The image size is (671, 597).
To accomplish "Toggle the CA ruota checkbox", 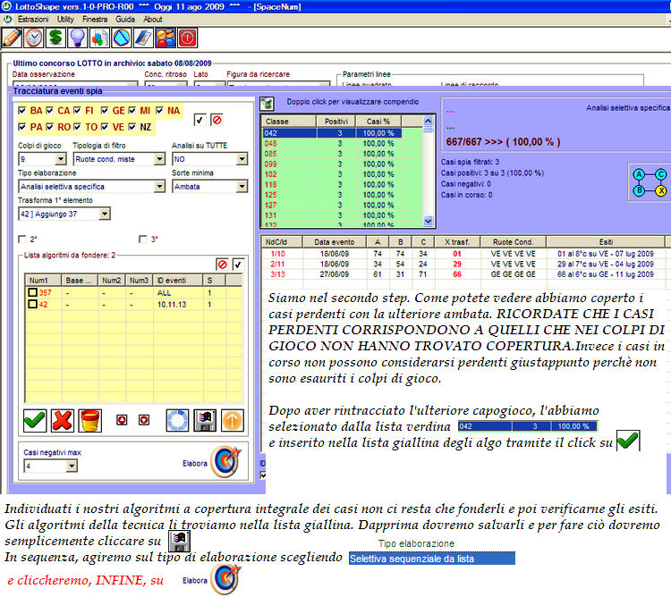I will click(49, 111).
